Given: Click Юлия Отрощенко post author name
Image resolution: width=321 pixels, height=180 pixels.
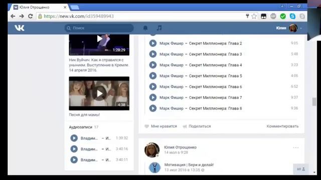Looking at the screenshot, I should point(180,147).
